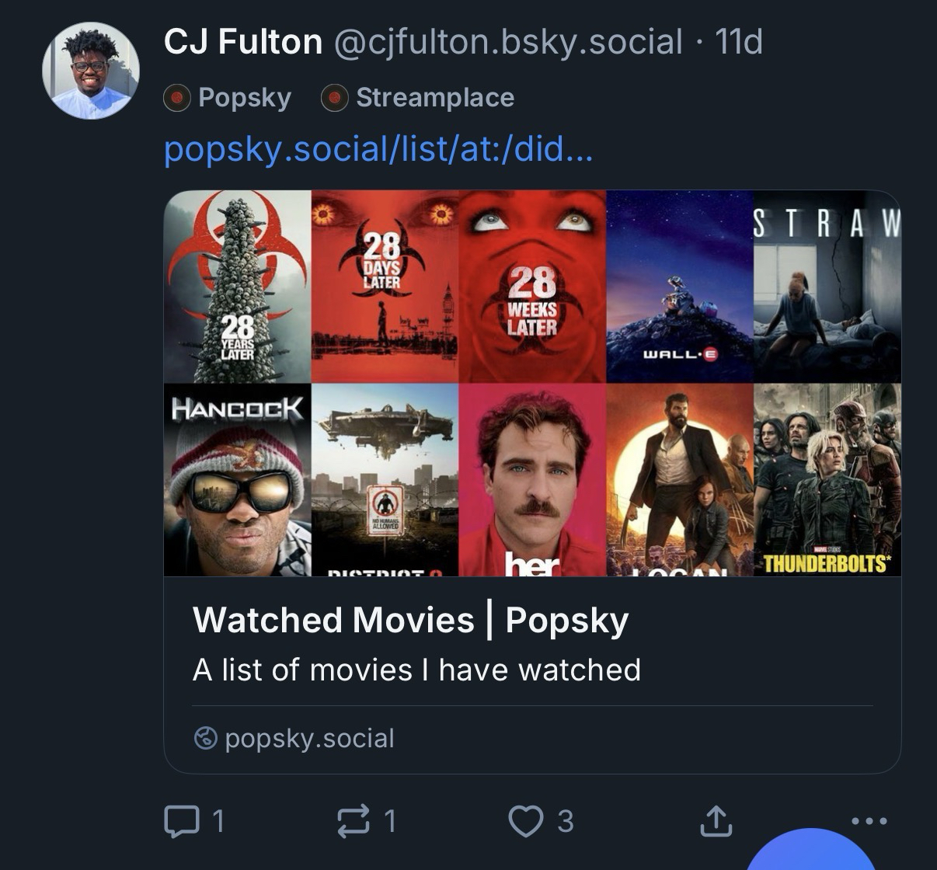937x870 pixels.
Task: Tap the Hancock movie poster
Action: pos(237,479)
